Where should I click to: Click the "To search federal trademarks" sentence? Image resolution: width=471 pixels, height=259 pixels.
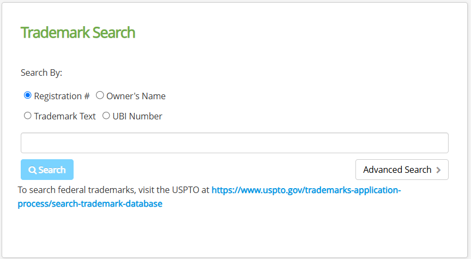(113, 190)
